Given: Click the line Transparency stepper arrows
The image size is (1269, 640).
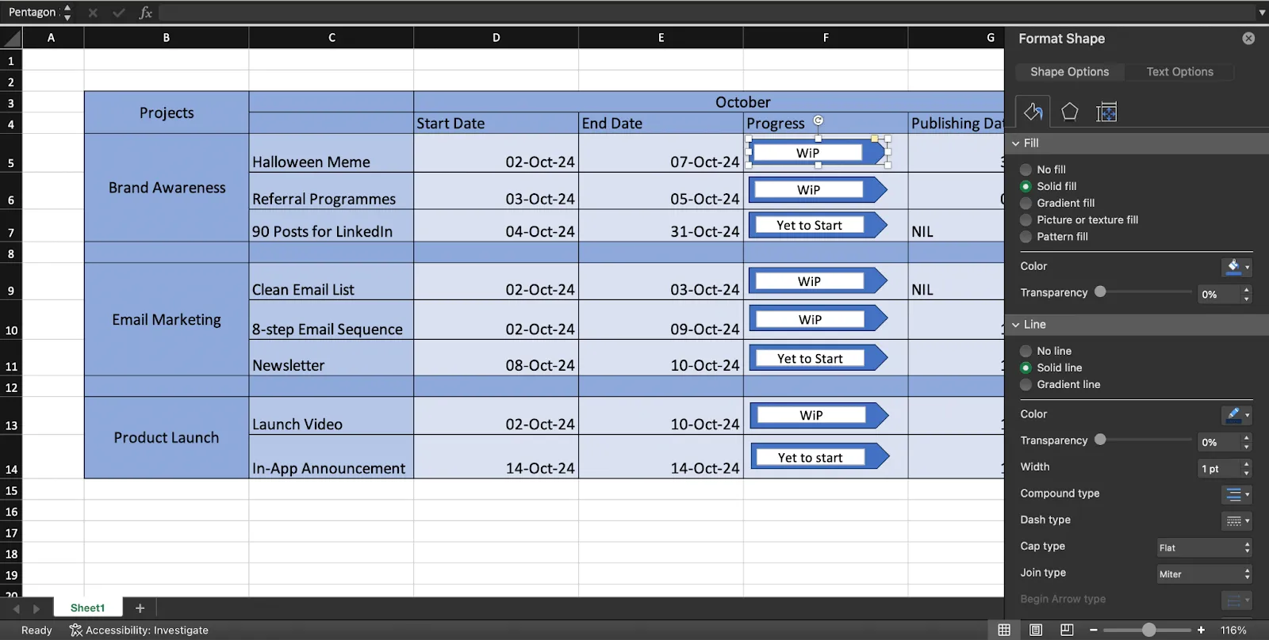Looking at the screenshot, I should [x=1247, y=442].
